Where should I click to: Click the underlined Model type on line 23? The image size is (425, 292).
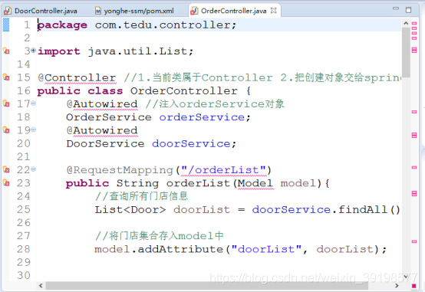coord(255,183)
